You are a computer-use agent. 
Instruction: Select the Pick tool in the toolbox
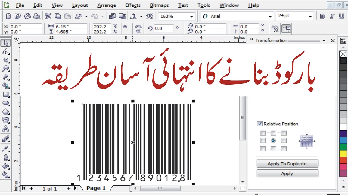(6, 43)
